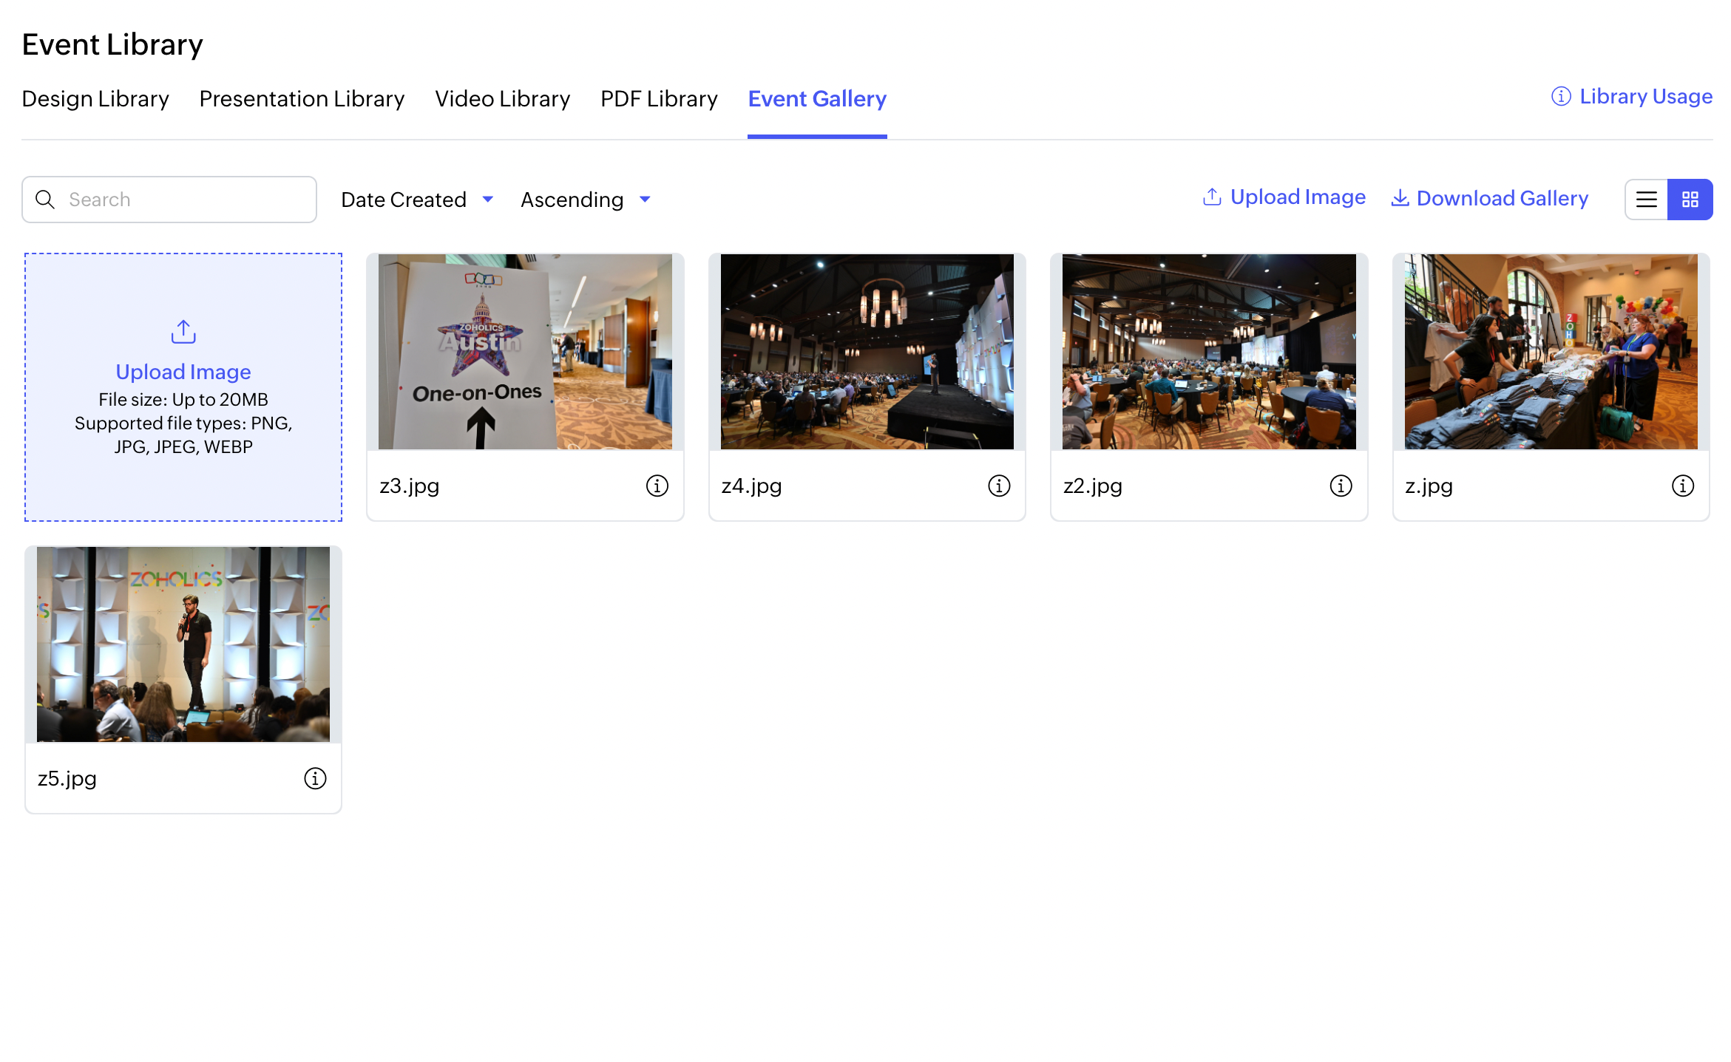Click Upload Image link in toolbar

pos(1284,197)
